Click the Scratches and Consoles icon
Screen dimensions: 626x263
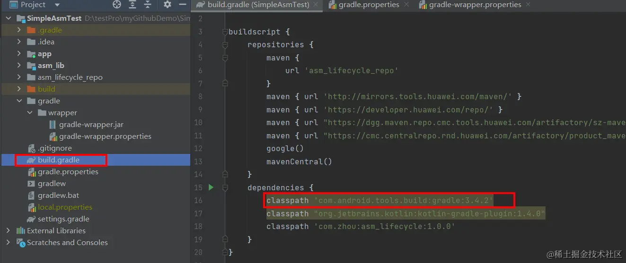point(21,243)
